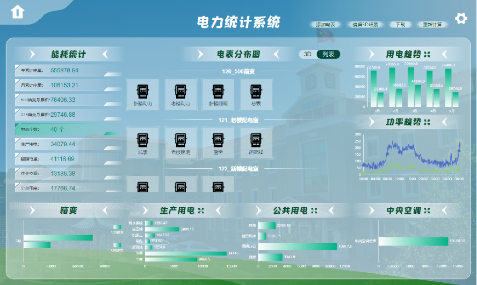The image size is (477, 285).
Task: Select the 公共用电 panel title
Action: click(x=291, y=211)
